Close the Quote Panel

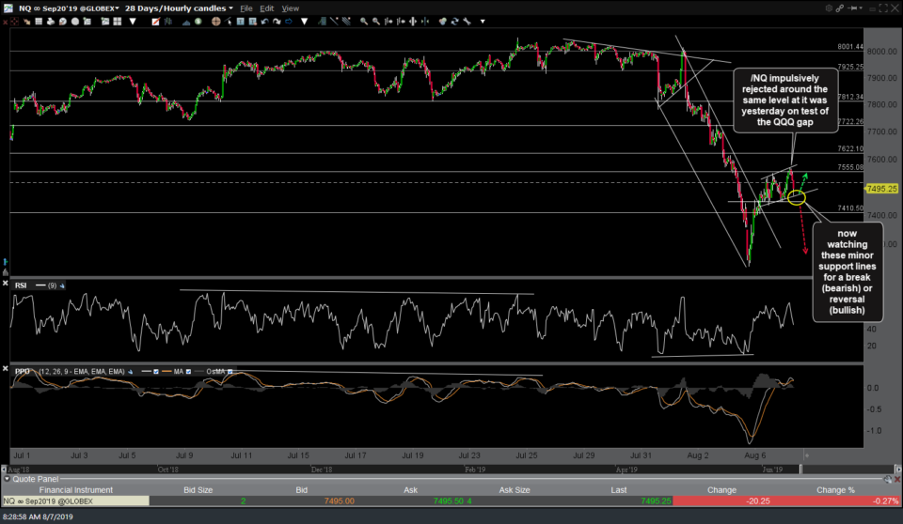pos(897,479)
